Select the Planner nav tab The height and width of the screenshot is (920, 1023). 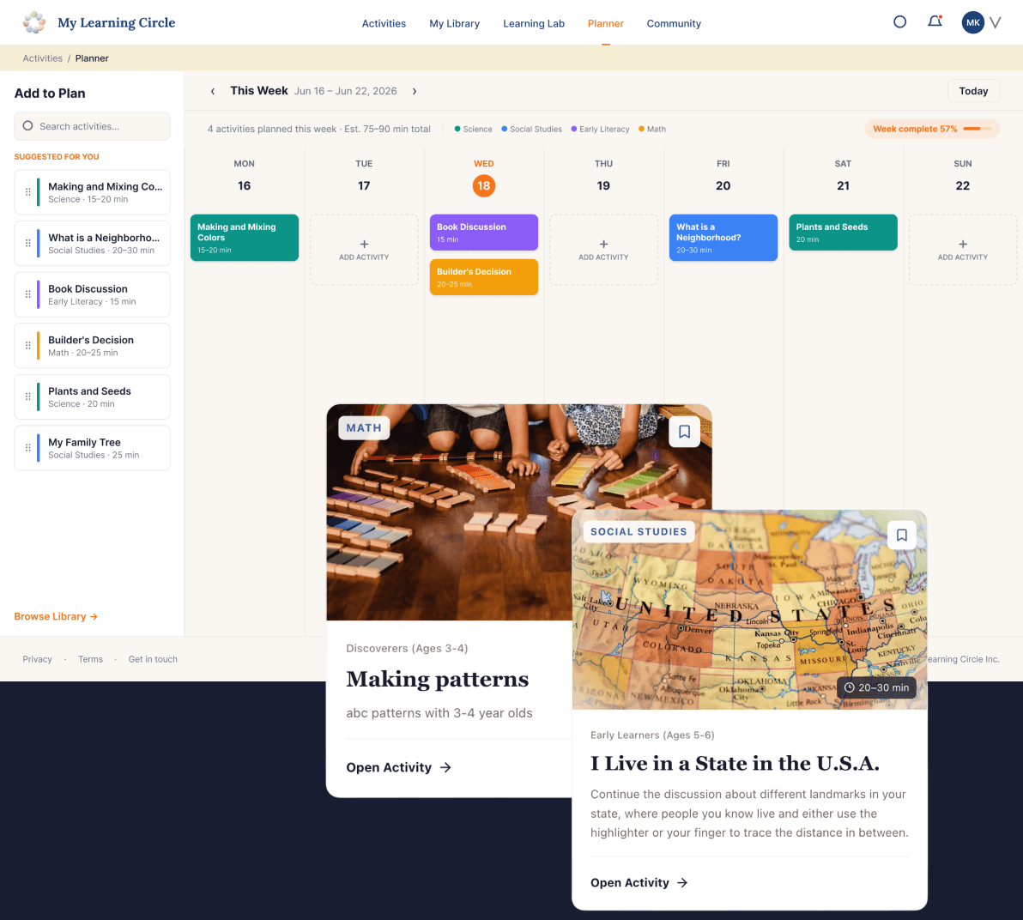[x=605, y=23]
